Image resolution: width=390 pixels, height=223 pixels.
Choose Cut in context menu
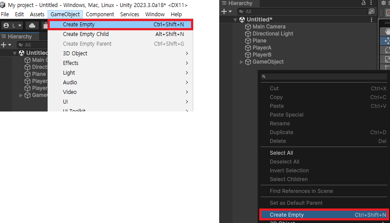click(324, 88)
